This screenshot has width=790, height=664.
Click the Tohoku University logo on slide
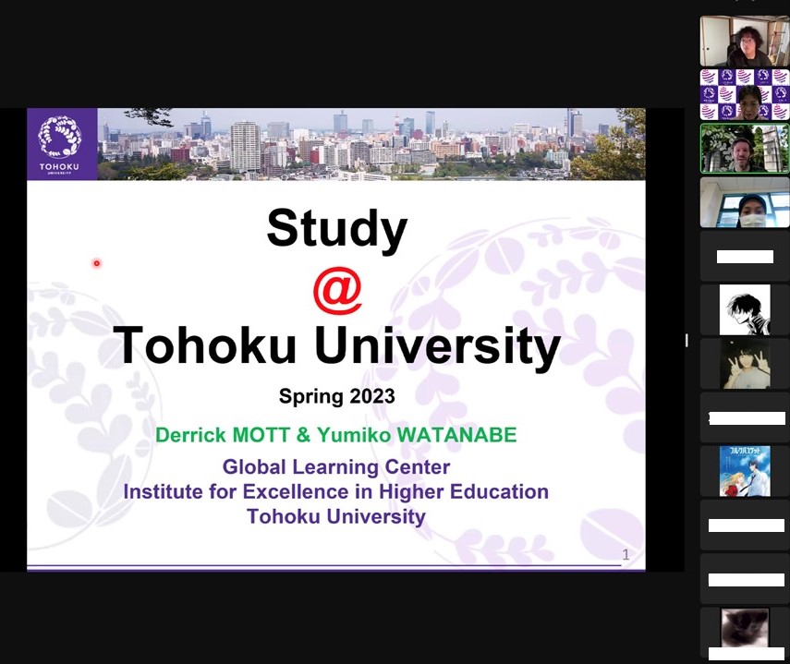(62, 144)
